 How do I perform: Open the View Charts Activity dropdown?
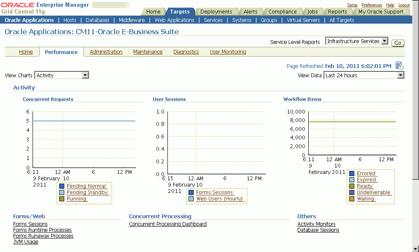(61, 75)
